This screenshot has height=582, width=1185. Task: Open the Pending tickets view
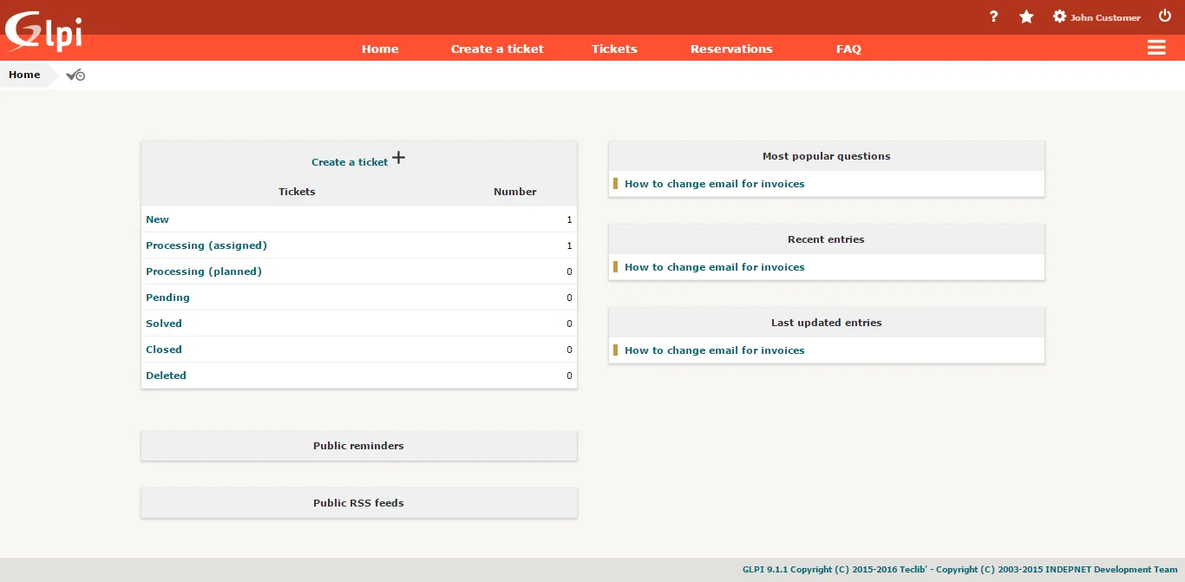click(x=167, y=298)
